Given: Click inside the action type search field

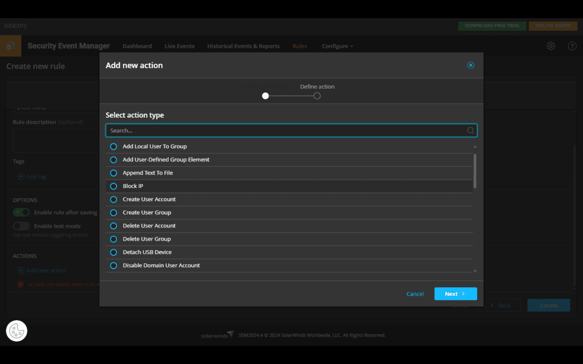Looking at the screenshot, I should (285, 130).
